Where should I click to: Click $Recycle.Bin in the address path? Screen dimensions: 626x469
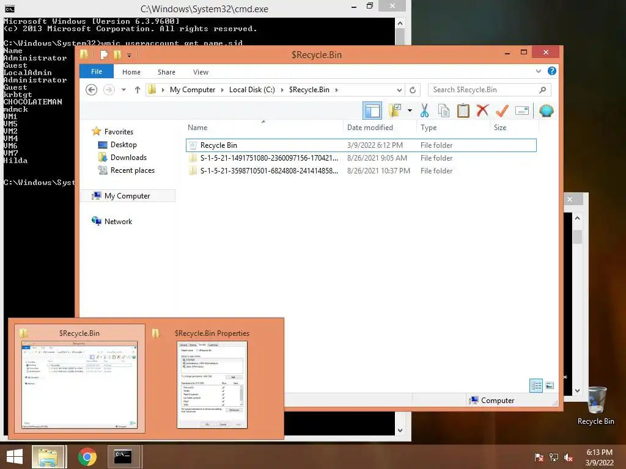pyautogui.click(x=309, y=90)
